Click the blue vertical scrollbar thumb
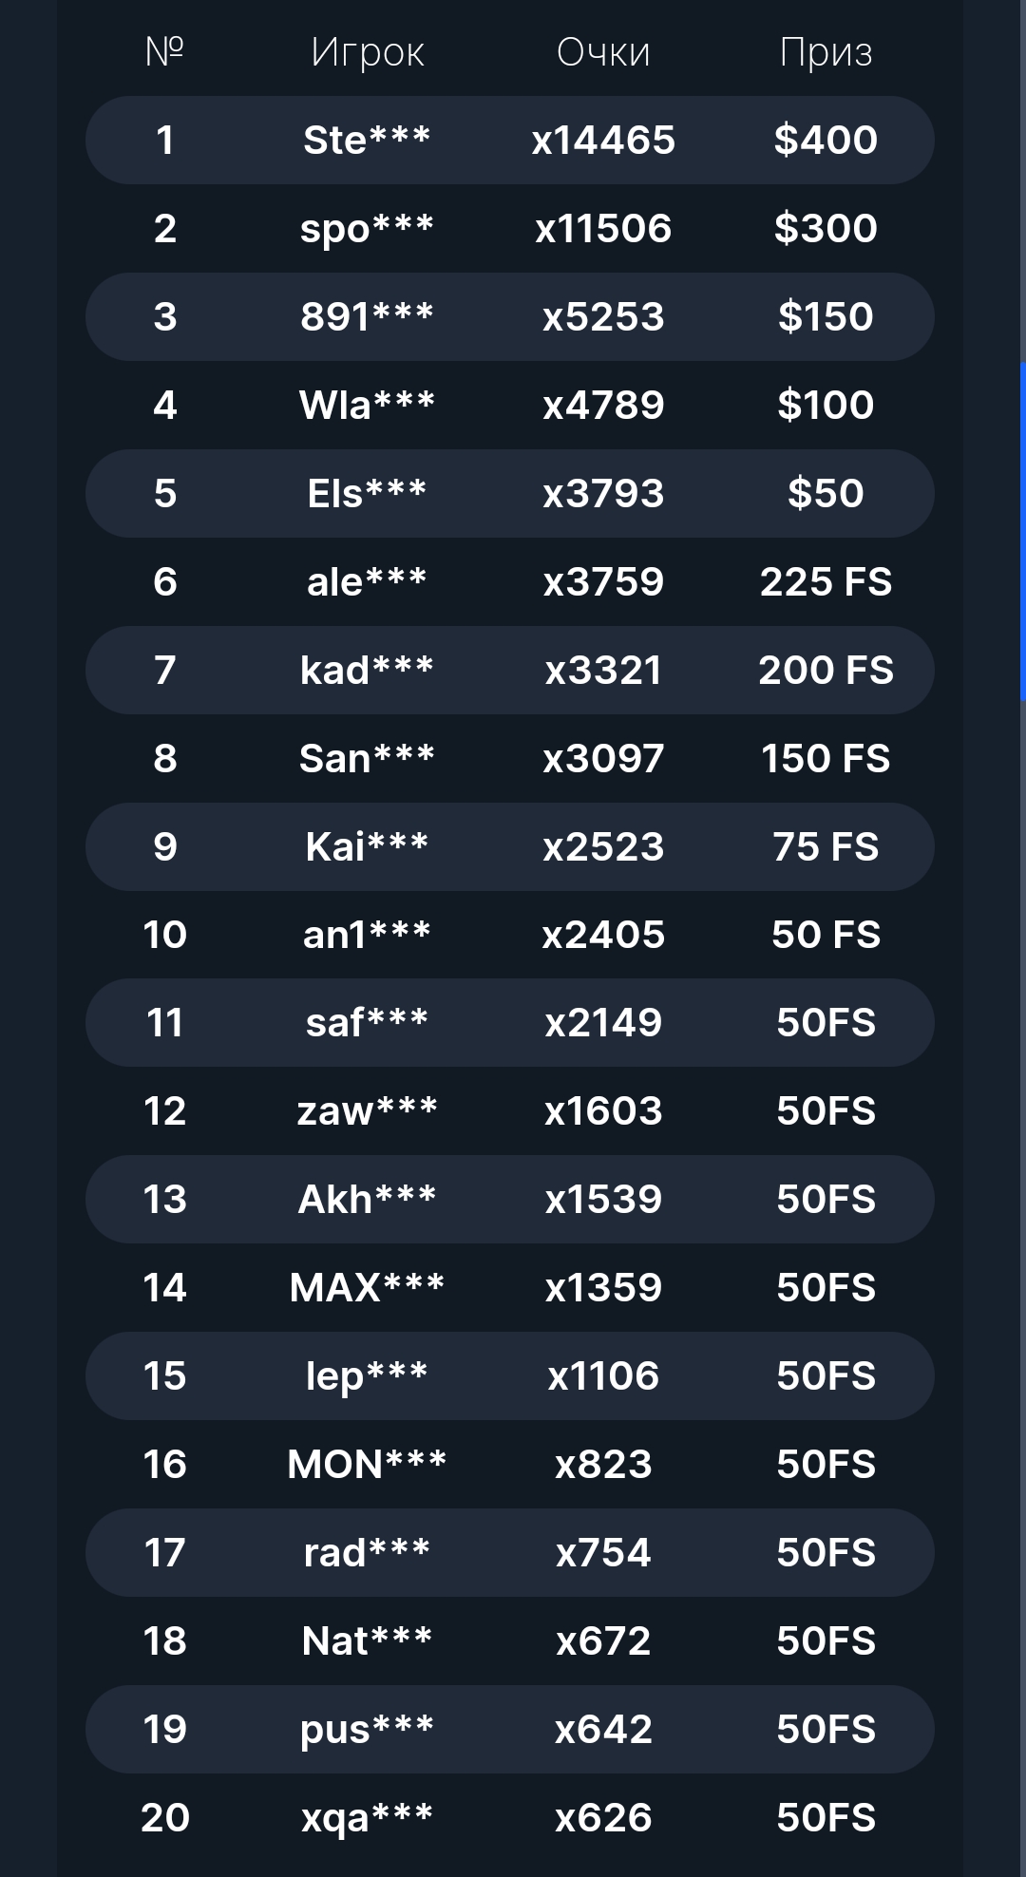This screenshot has height=1877, width=1026. pyautogui.click(x=1022, y=531)
